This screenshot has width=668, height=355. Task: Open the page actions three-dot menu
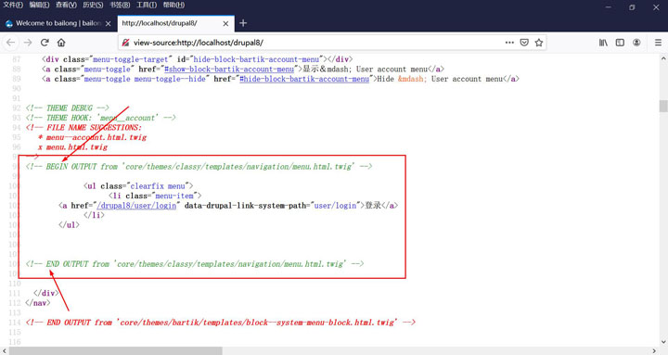509,43
